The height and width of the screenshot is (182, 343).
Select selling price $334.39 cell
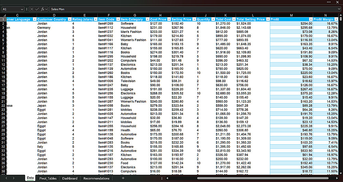coord(184,151)
